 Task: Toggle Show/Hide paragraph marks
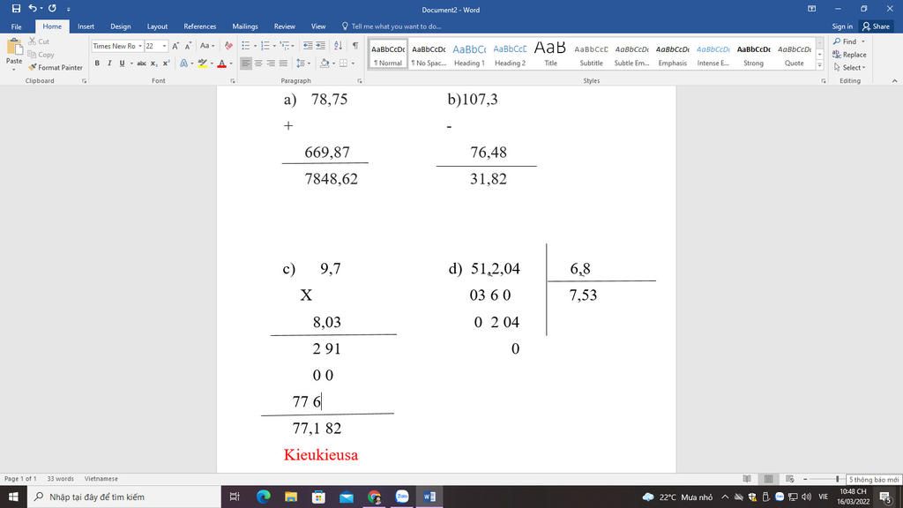(355, 46)
